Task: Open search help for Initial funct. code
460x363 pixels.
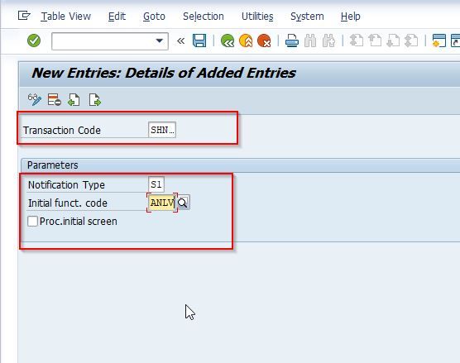Action: coord(183,203)
